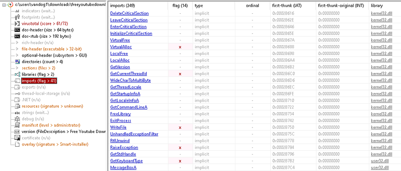The height and width of the screenshot is (171, 401).
Task: Select optional-header (subsystem > GUI) node
Action: pyautogui.click(x=54, y=55)
